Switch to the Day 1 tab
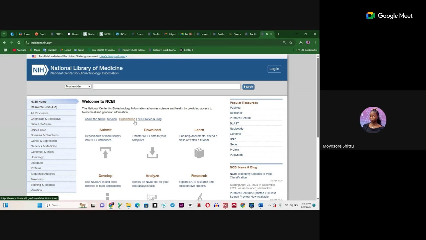426x240 pixels. pyautogui.click(x=40, y=34)
